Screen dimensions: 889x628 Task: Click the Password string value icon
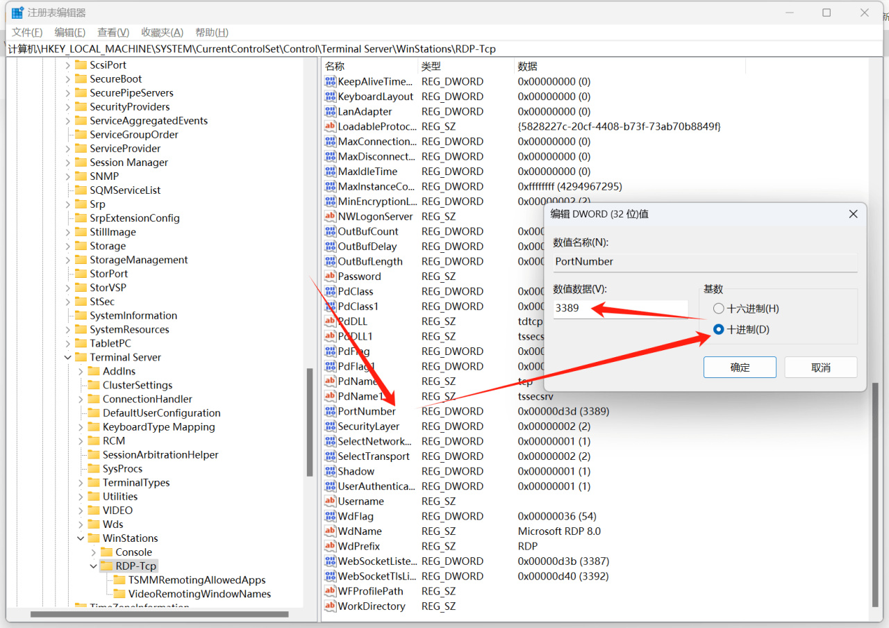[x=331, y=276]
